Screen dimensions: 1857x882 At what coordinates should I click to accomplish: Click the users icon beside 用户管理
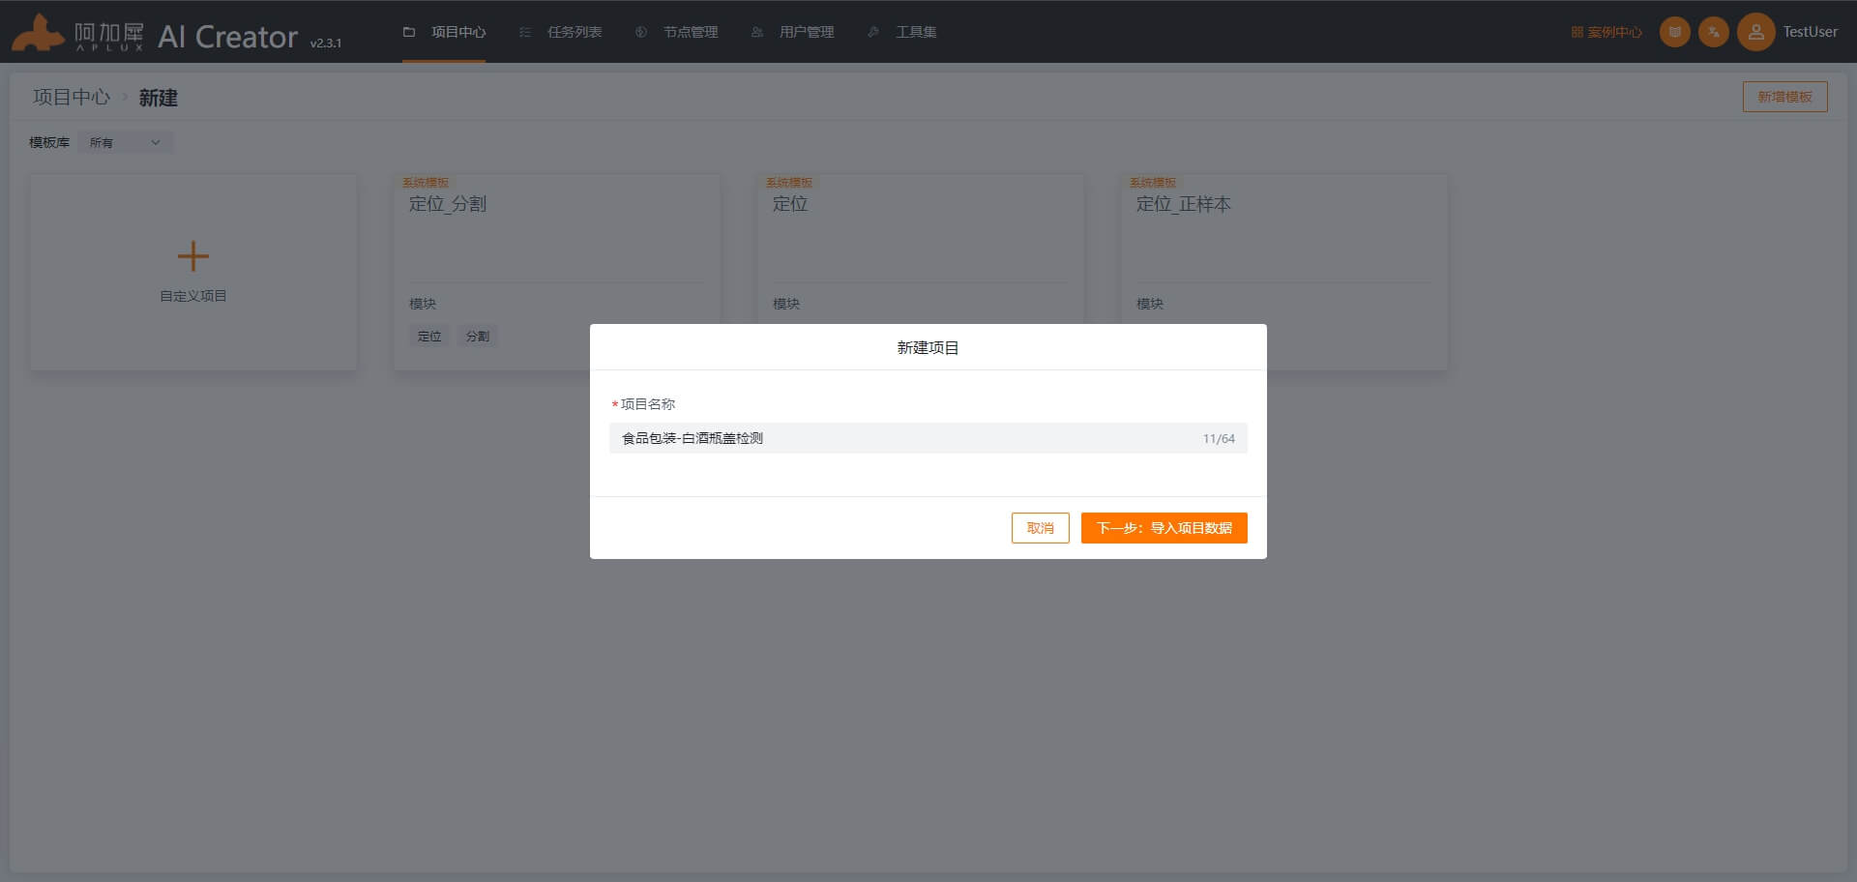[757, 32]
